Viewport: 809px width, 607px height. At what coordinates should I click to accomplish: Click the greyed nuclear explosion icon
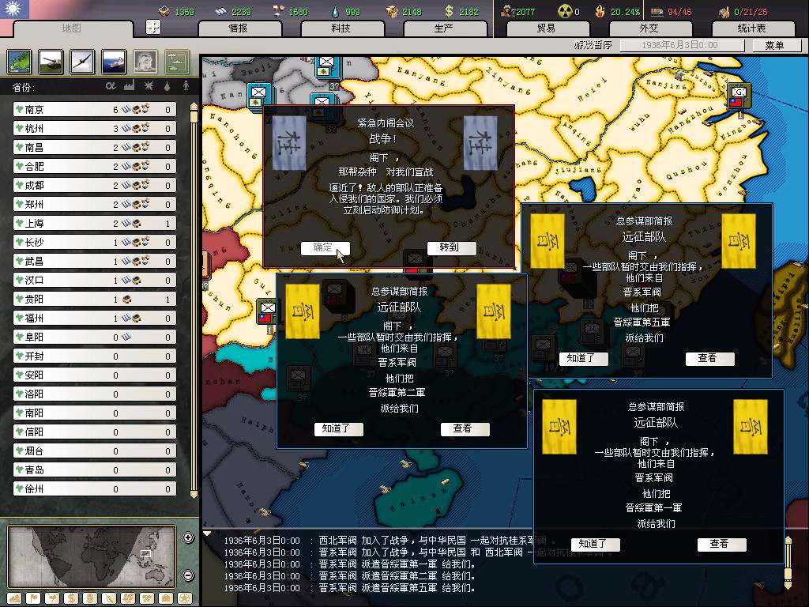point(145,62)
